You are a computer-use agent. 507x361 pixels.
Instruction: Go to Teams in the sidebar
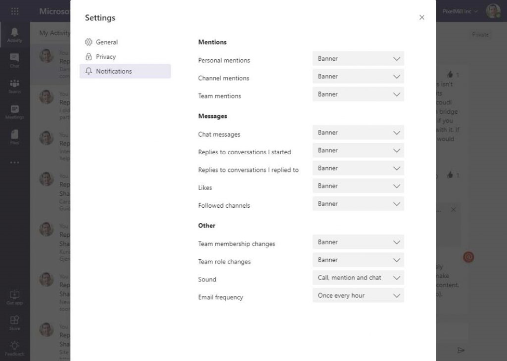coord(15,86)
